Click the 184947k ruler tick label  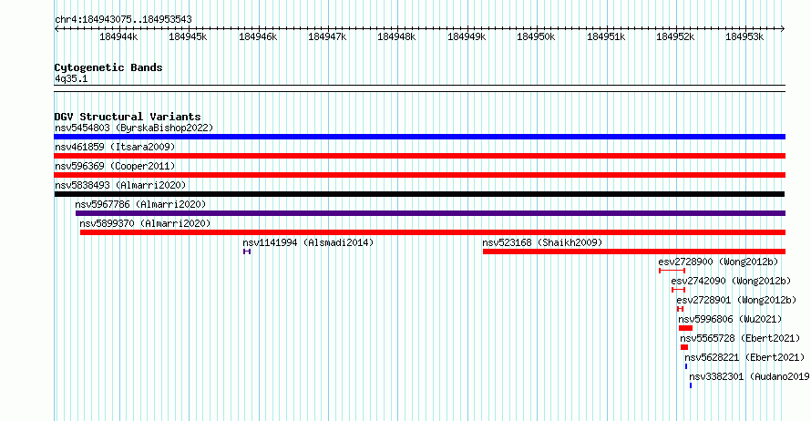[327, 36]
